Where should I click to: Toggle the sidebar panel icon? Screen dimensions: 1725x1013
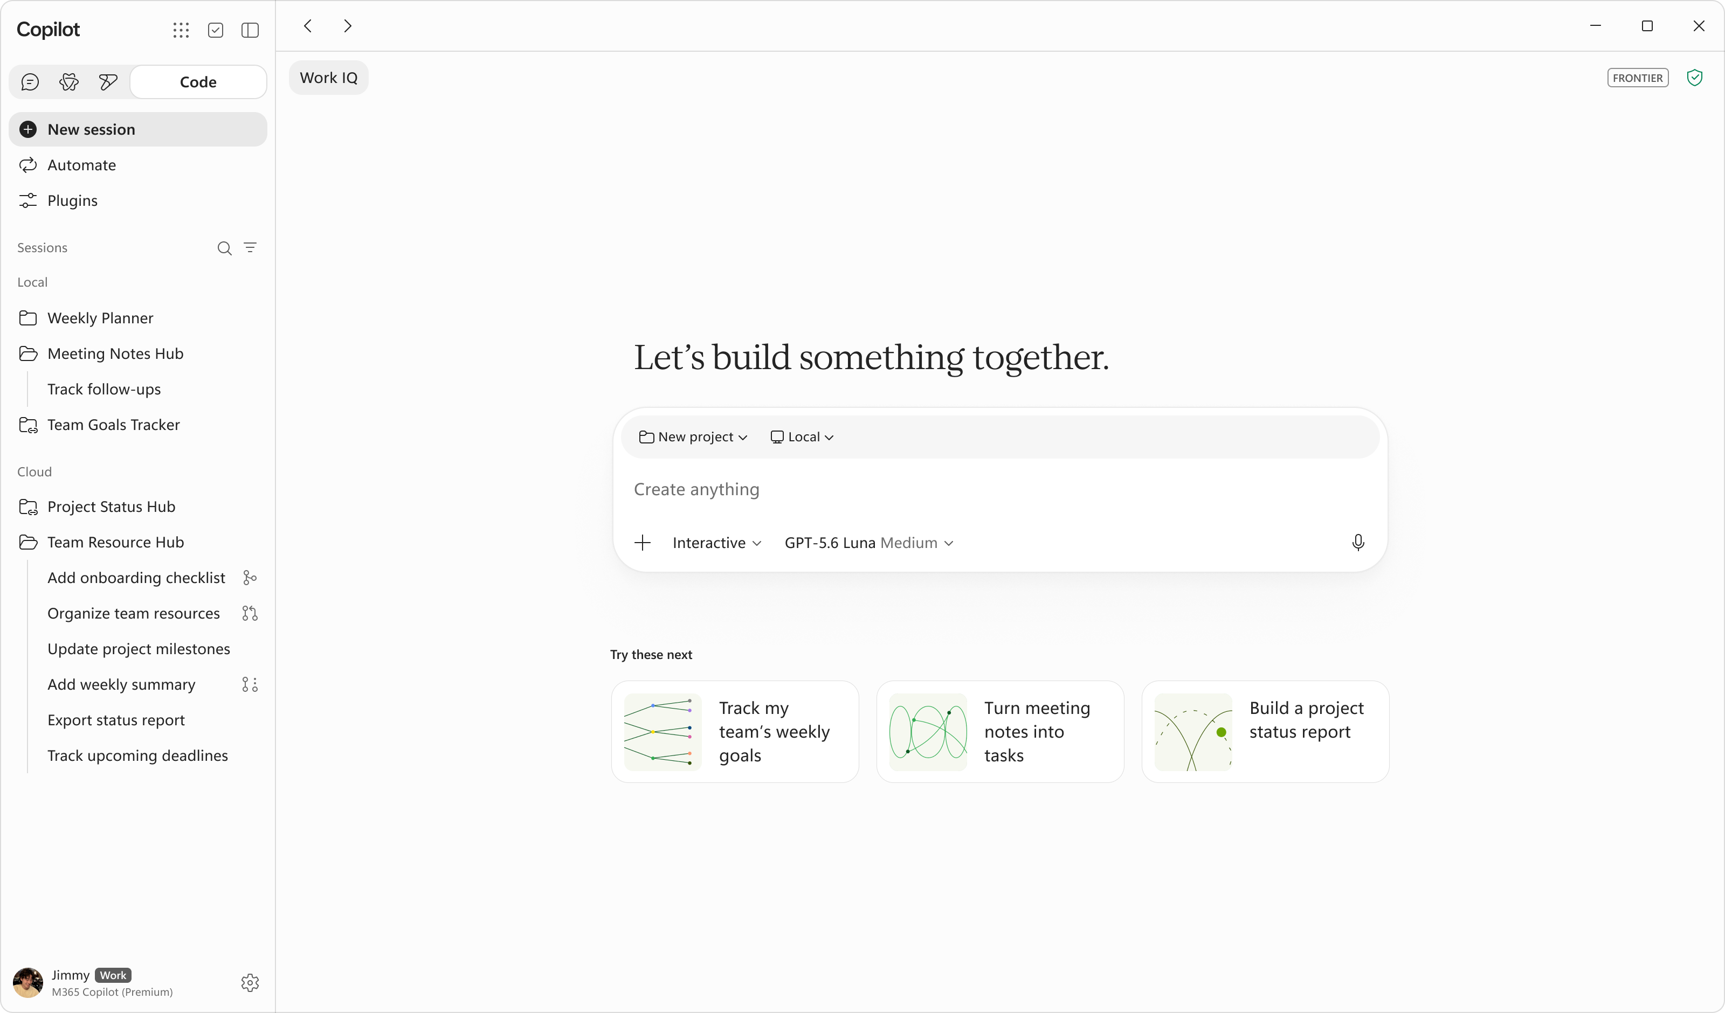pos(250,30)
